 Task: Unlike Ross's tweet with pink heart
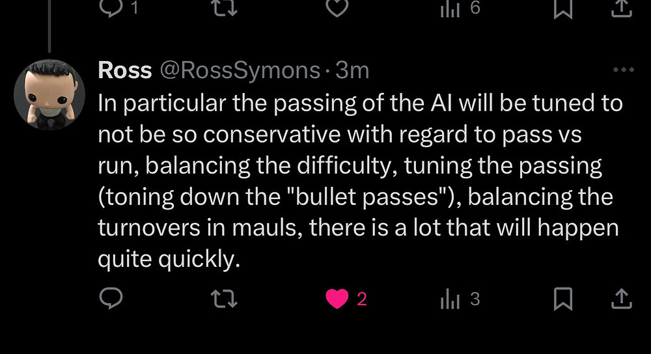[337, 299]
